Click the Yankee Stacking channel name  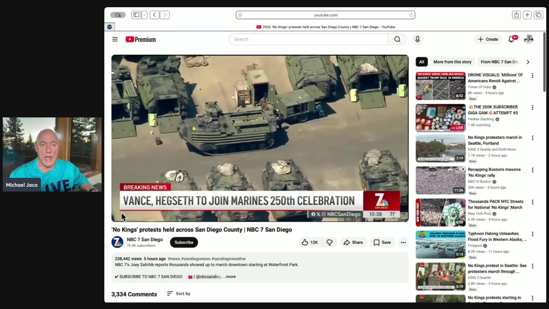481,119
